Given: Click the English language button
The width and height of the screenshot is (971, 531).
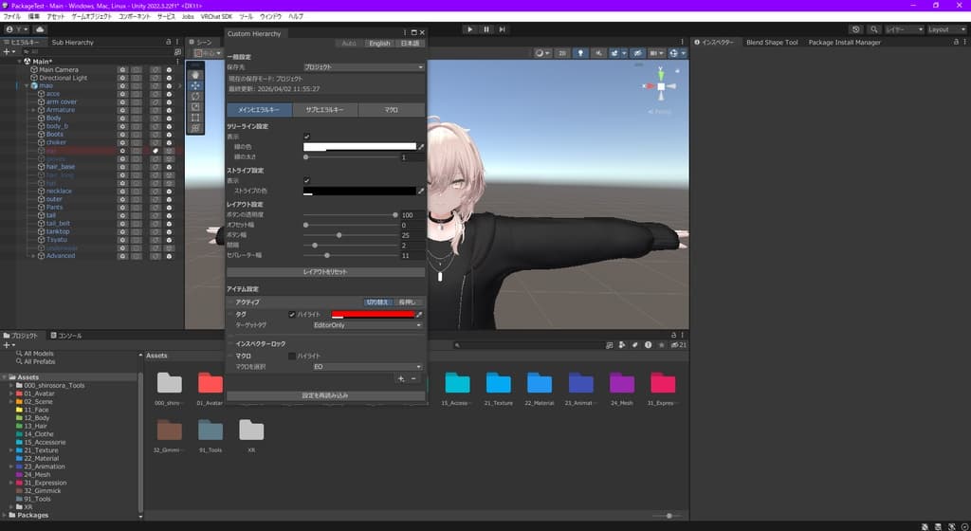Looking at the screenshot, I should 379,44.
